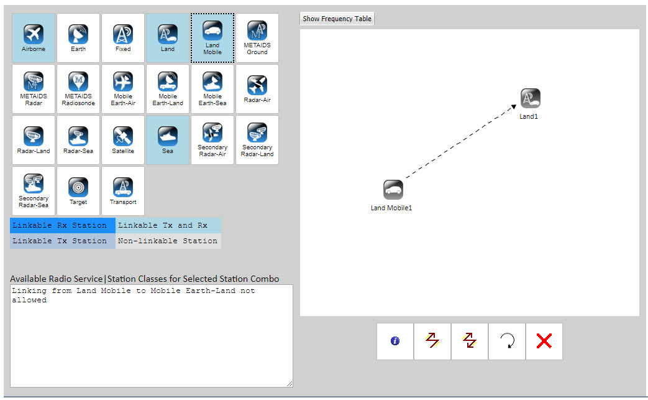648x400 pixels.
Task: Click the double-arrow bidirectional link button
Action: [470, 342]
